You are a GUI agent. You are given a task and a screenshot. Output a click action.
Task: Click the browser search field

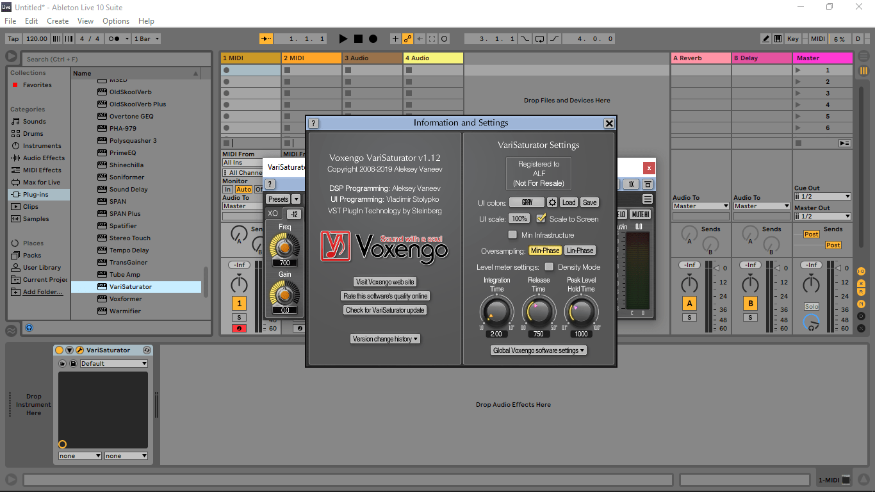click(117, 59)
